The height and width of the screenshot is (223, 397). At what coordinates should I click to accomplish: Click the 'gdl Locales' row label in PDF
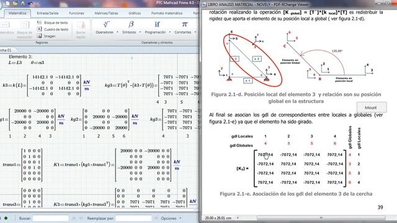[x=242, y=136]
